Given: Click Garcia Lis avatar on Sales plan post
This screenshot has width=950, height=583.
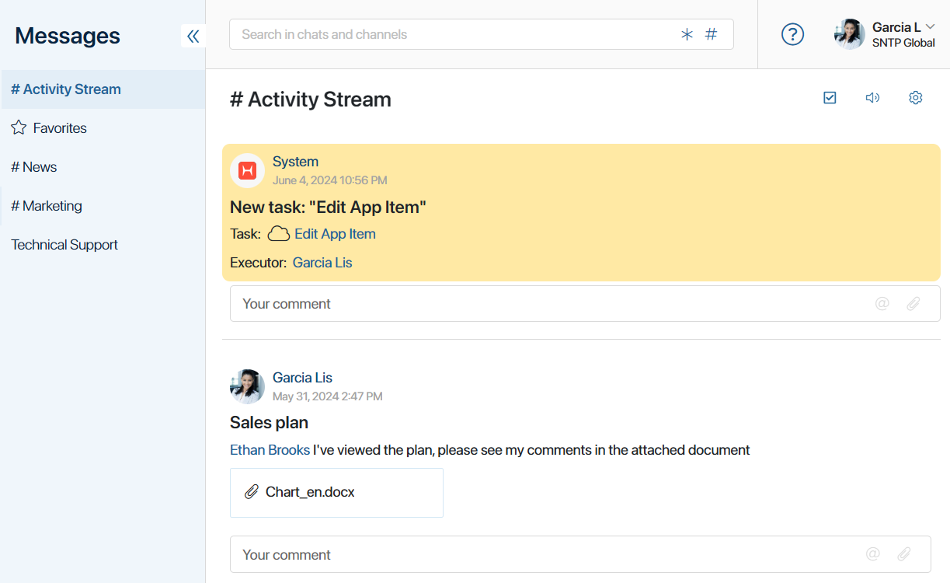Looking at the screenshot, I should coord(248,386).
